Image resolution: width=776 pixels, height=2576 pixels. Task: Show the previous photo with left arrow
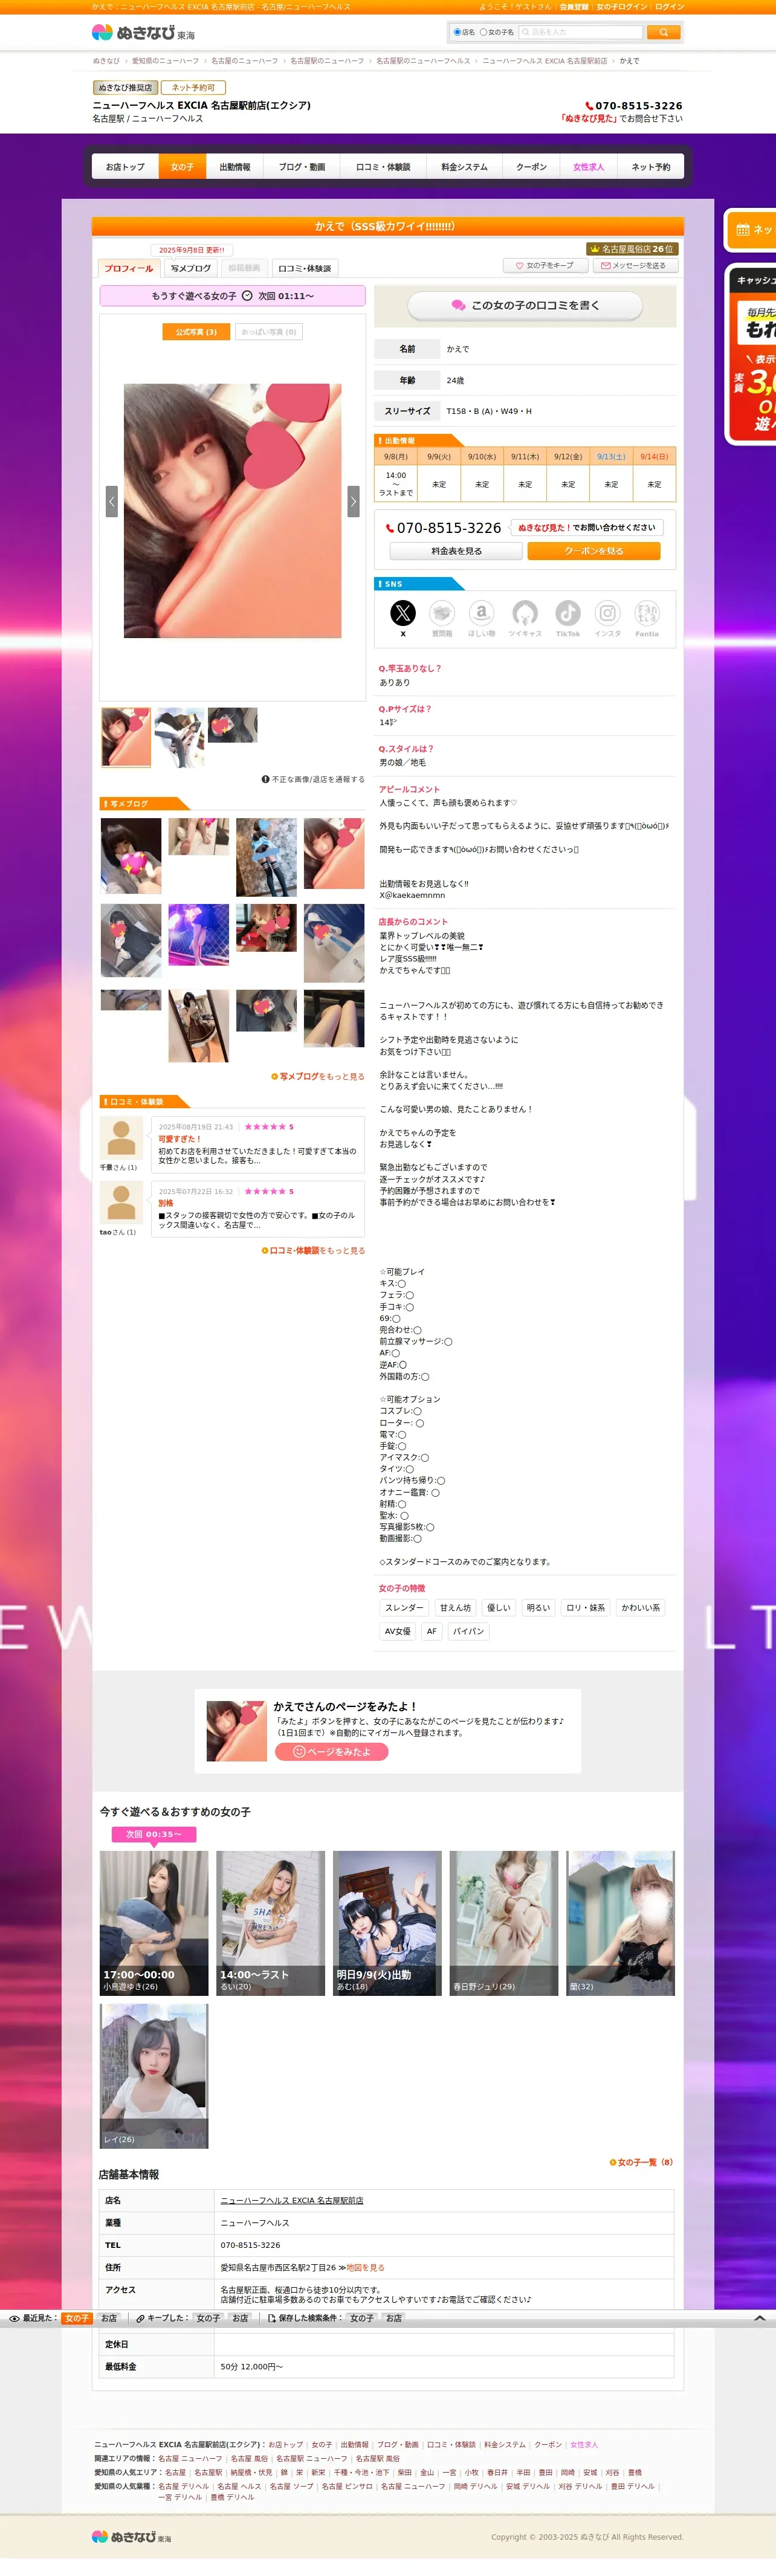112,501
